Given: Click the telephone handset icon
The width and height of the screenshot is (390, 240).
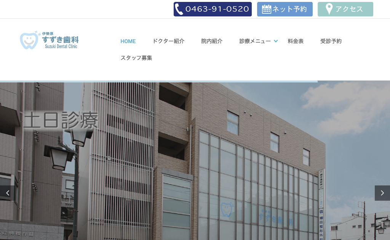Looking at the screenshot, I should click(x=179, y=9).
